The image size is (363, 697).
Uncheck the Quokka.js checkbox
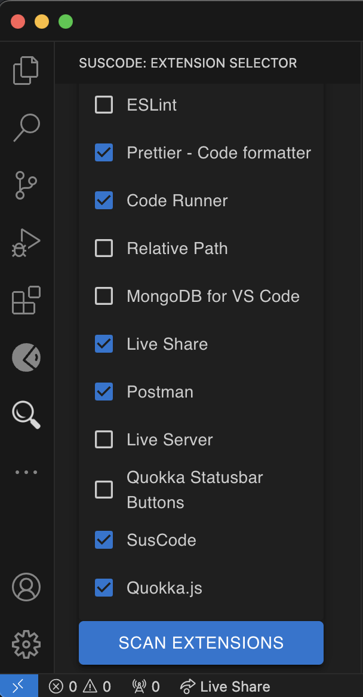pos(104,588)
